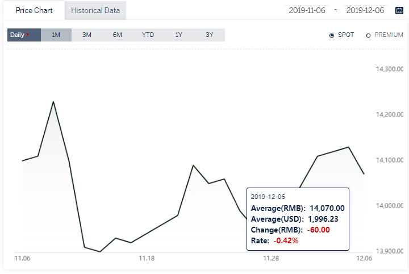Click the chart peak near 11.08
The width and height of the screenshot is (409, 274).
pyautogui.click(x=53, y=102)
